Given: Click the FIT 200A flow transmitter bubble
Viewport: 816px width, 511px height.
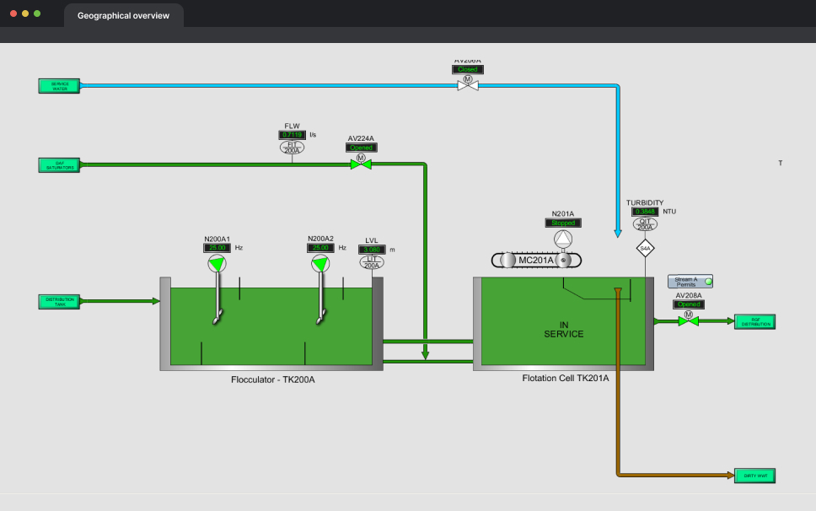Looking at the screenshot, I should [x=292, y=145].
